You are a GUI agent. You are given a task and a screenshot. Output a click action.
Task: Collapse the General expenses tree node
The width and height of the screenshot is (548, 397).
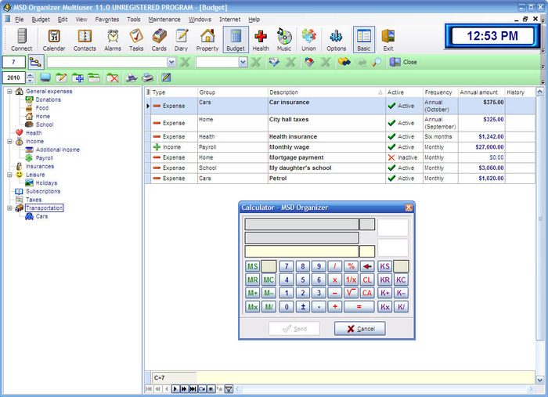point(9,92)
